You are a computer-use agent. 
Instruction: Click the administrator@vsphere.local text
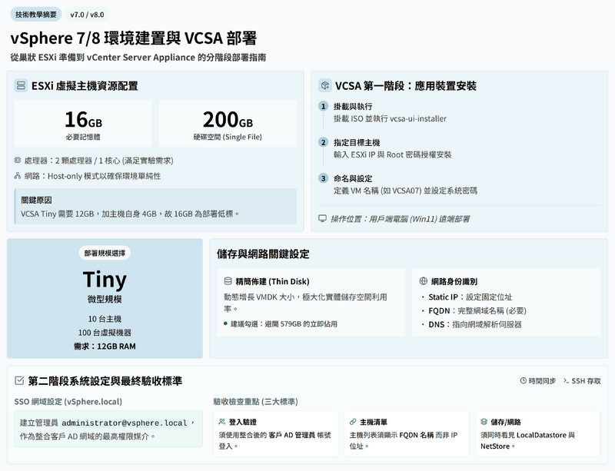click(125, 423)
